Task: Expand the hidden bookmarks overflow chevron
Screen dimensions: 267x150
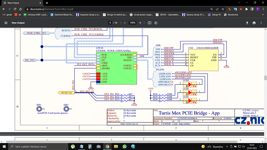Action: pyautogui.click(x=263, y=15)
